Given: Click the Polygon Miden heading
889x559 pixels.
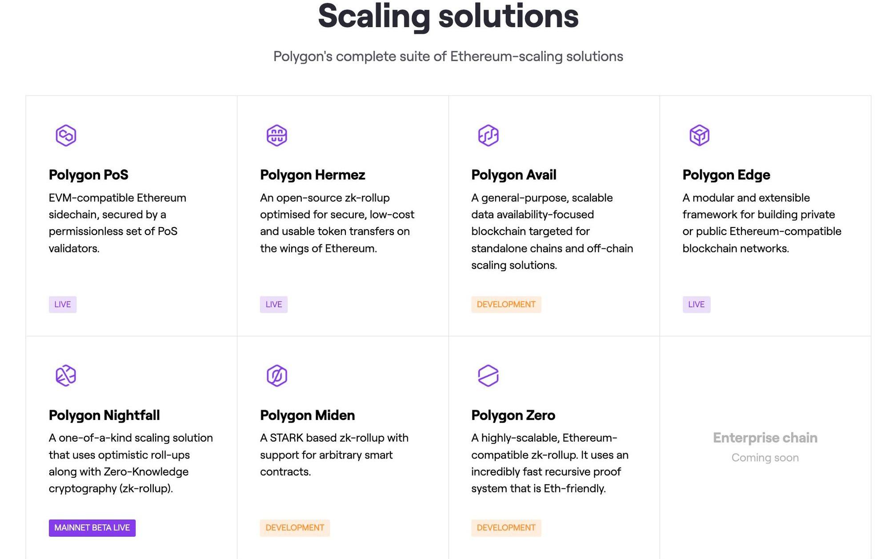Looking at the screenshot, I should click(307, 415).
